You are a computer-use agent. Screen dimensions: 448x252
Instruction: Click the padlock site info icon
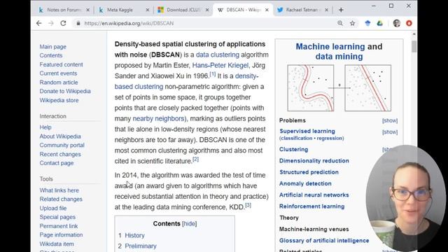(78, 23)
